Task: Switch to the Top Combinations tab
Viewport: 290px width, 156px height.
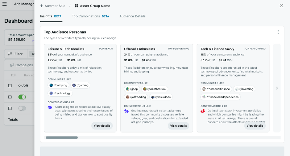Action: (x=90, y=16)
